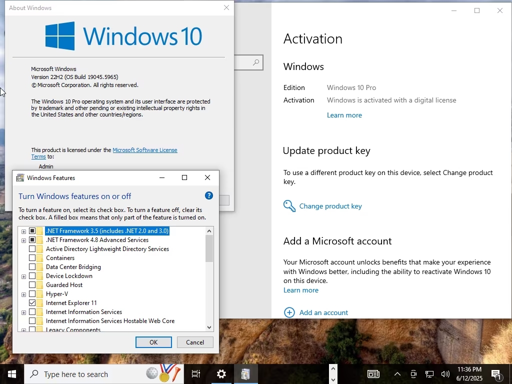Select Internet Explorer 11 row text
Image resolution: width=512 pixels, height=384 pixels.
click(x=71, y=302)
